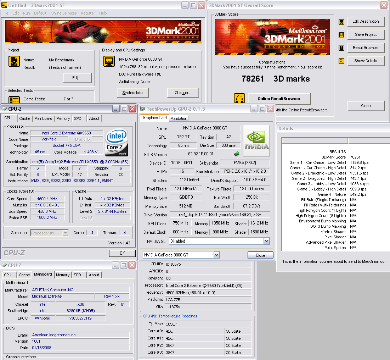The image size is (390, 360).
Task: Click the GPU-Z title bar icon
Action: coord(142,109)
